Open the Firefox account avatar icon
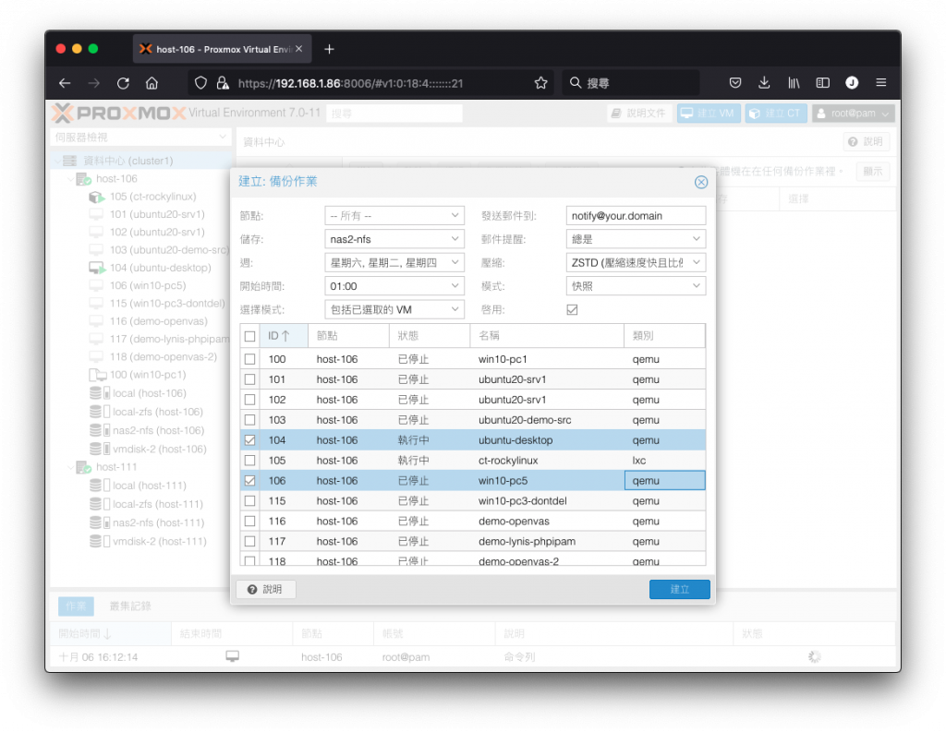The image size is (946, 732). [852, 83]
